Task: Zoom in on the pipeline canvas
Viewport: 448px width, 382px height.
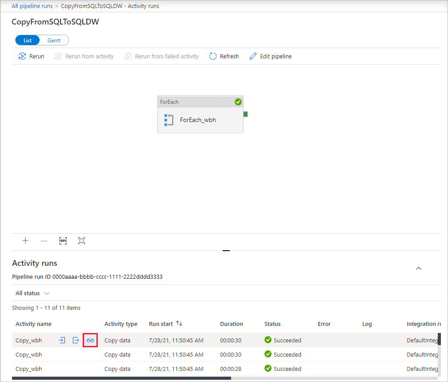Action: click(25, 240)
